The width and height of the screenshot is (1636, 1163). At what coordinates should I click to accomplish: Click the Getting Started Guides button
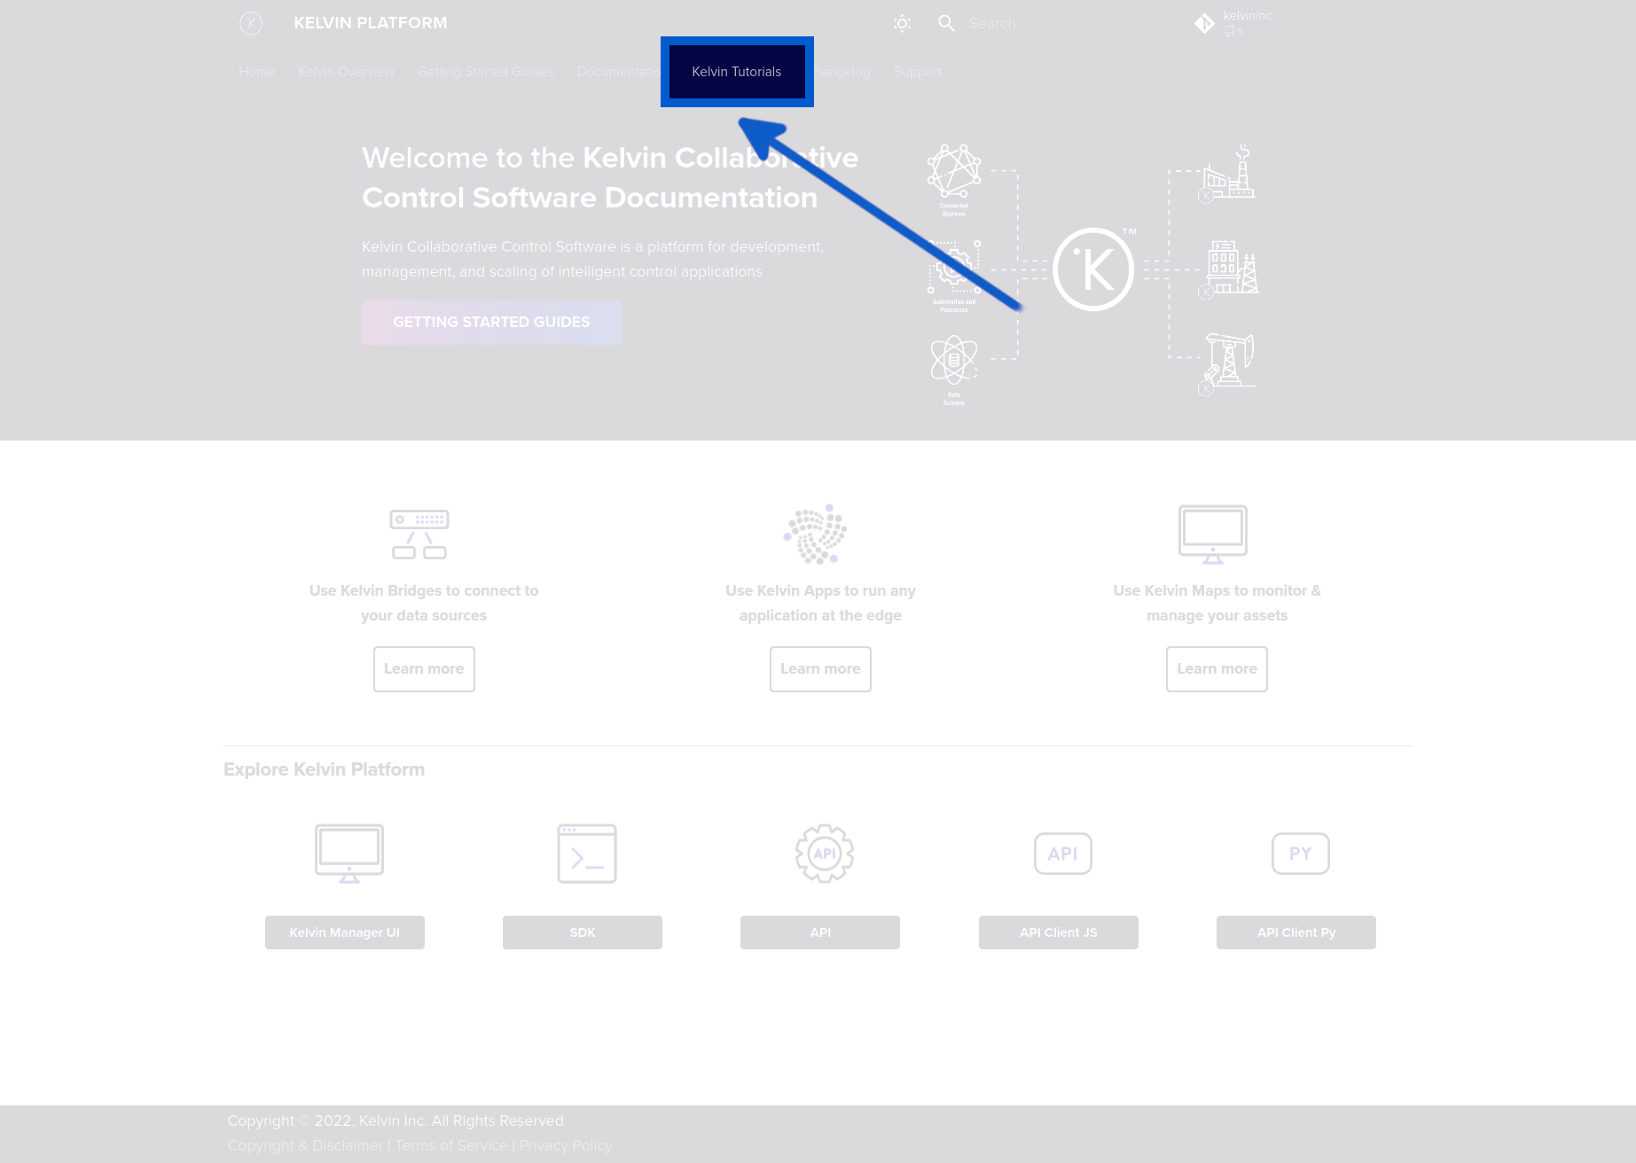[x=491, y=322]
